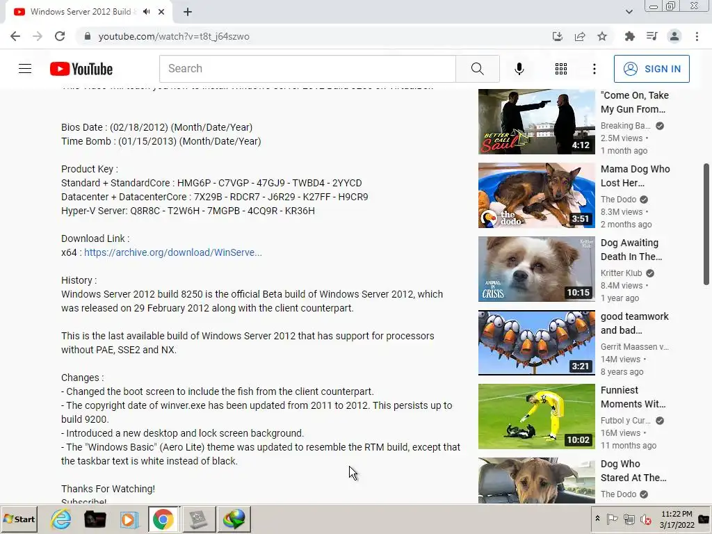The width and height of the screenshot is (712, 534).
Task: Open the good teamwork birds thumbnail
Action: click(x=536, y=342)
